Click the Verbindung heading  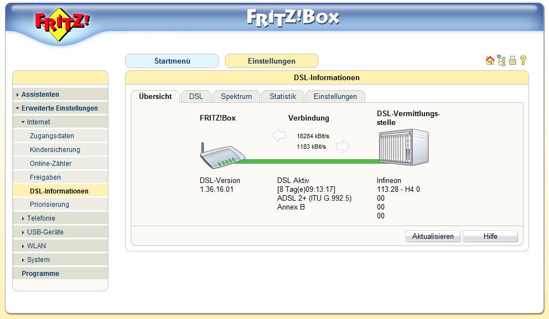pos(308,118)
